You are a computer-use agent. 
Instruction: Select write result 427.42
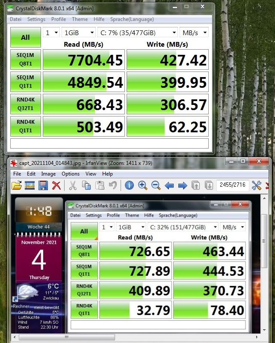(x=168, y=60)
